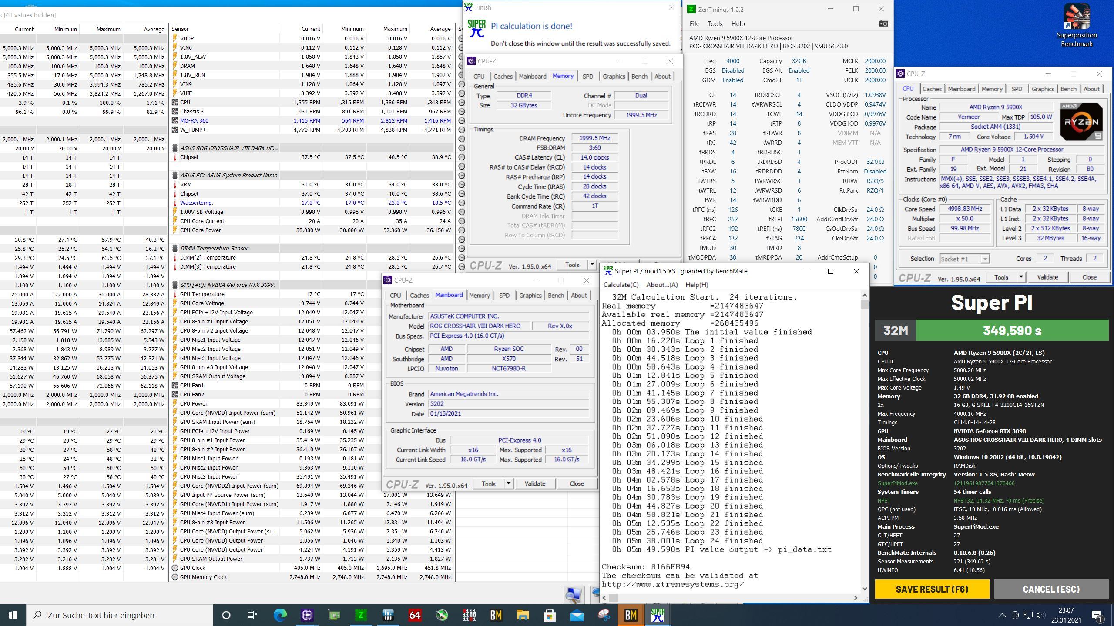Click the taskbar search box
This screenshot has width=1114, height=626.
(x=120, y=615)
